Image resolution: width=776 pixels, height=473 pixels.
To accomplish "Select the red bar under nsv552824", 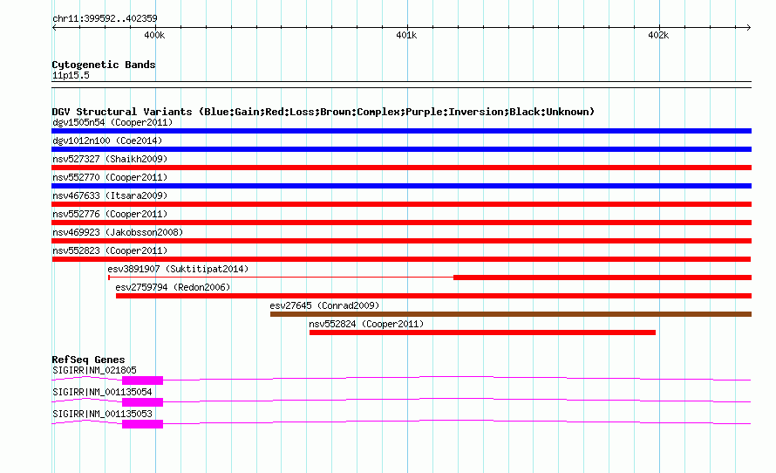I will tap(482, 332).
